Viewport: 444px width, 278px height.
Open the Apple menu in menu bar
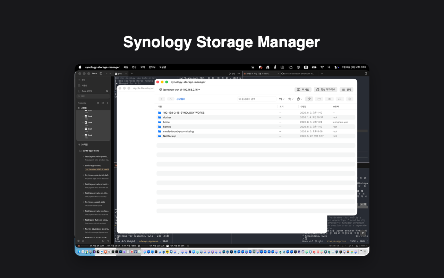tap(80, 67)
